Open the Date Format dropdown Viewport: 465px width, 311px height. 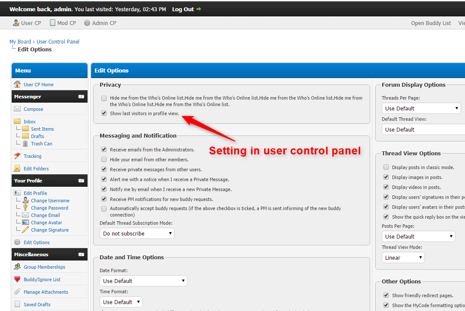(x=144, y=281)
